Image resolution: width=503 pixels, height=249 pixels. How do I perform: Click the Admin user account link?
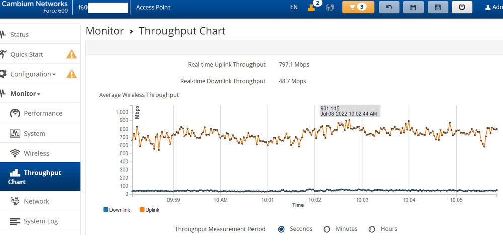click(493, 7)
